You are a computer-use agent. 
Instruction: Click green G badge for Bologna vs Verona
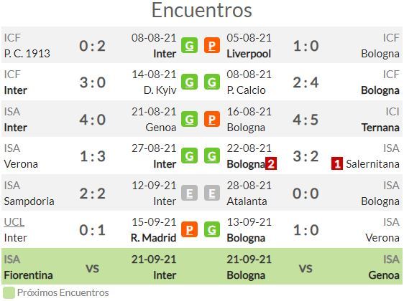coord(212,229)
